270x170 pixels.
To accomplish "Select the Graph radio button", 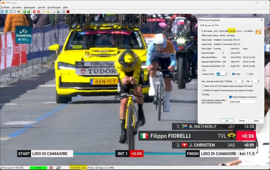I will click(234, 74).
